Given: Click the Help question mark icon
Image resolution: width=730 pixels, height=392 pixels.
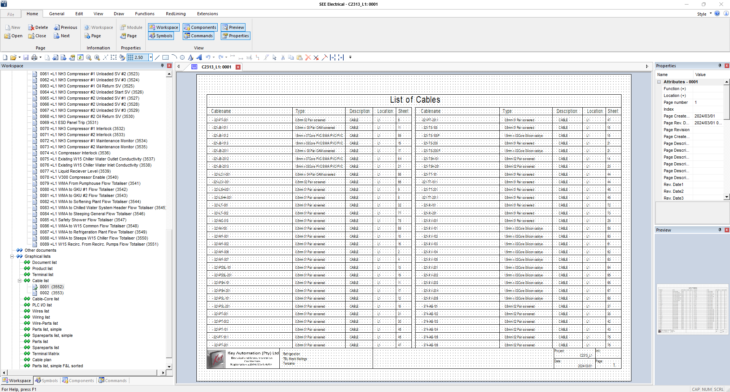Looking at the screenshot, I should (717, 14).
